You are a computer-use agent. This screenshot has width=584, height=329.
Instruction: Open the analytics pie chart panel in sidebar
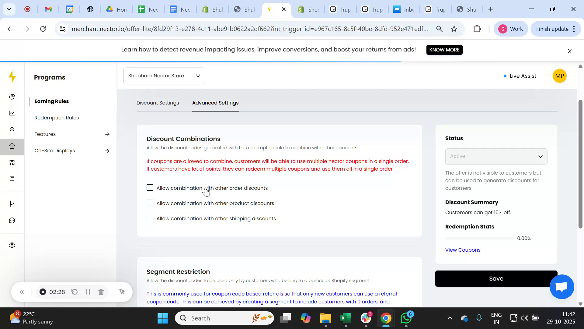click(12, 97)
